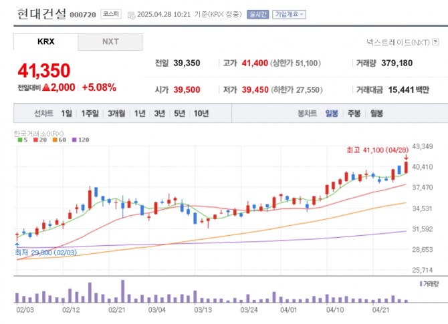Click the green 5-day moving average legend
The width and height of the screenshot is (448, 324).
coord(23,140)
